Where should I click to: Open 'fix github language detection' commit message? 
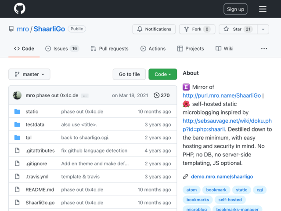click(x=94, y=150)
